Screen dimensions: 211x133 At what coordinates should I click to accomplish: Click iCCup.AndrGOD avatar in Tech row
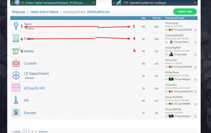pyautogui.click(x=171, y=30)
